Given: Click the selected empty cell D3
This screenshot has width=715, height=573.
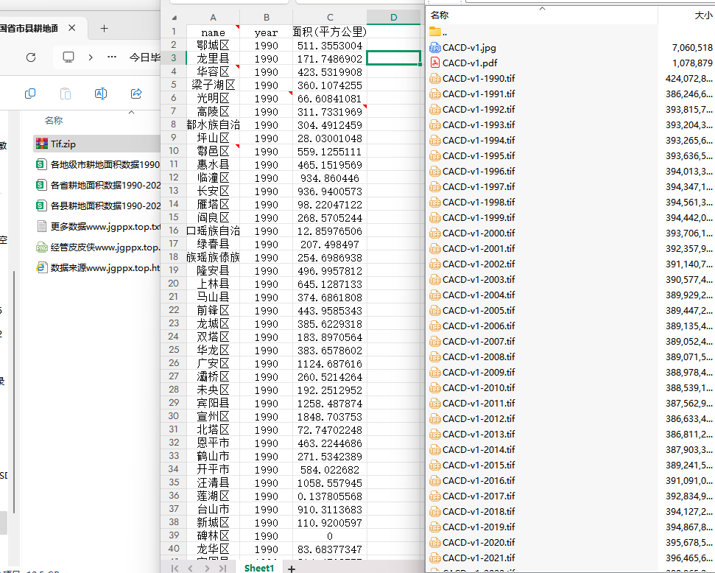Looking at the screenshot, I should [393, 58].
